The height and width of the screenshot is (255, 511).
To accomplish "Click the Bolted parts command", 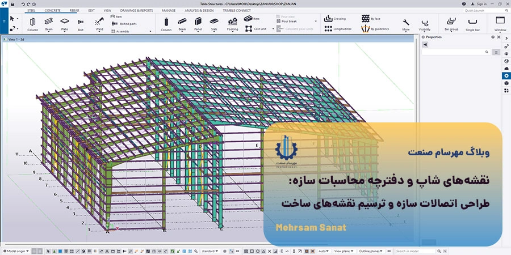I will point(124,24).
